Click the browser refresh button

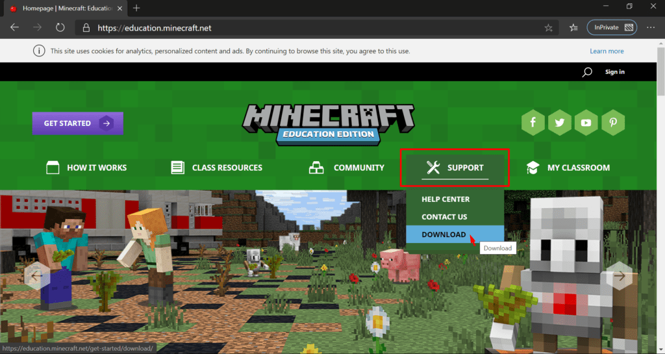60,28
